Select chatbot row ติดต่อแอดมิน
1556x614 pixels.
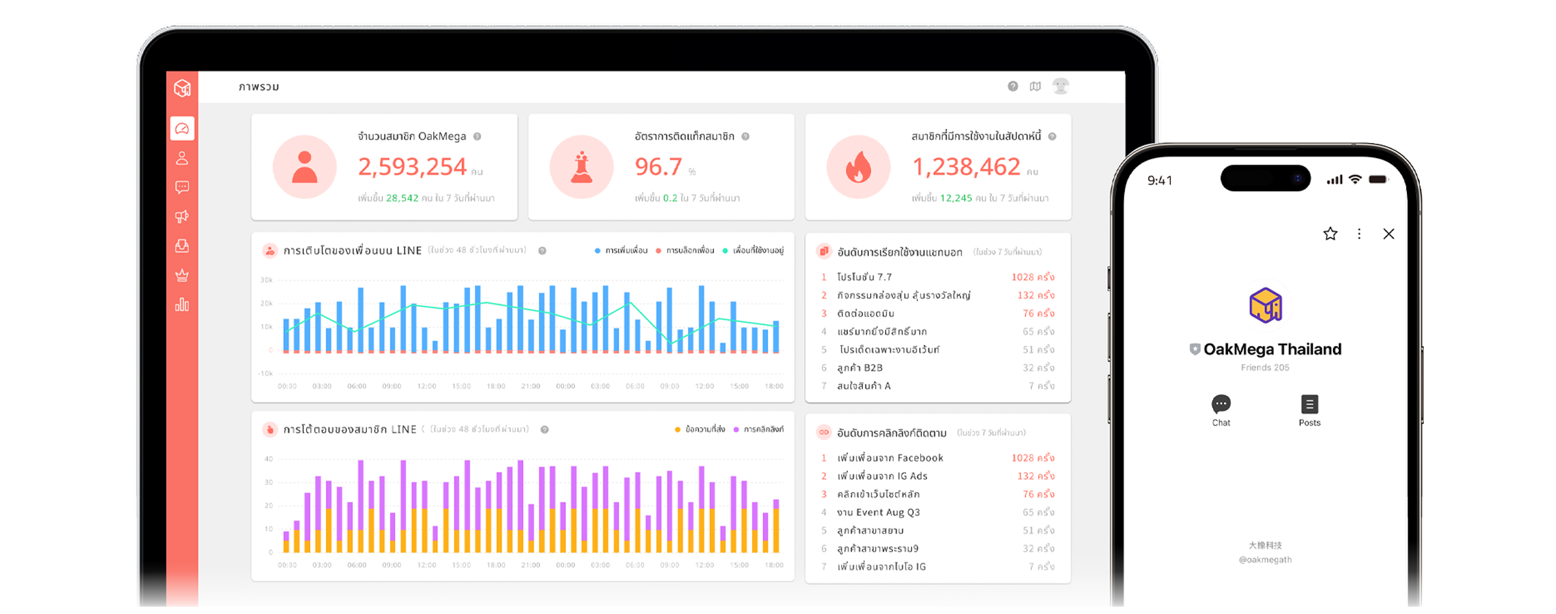coord(938,313)
